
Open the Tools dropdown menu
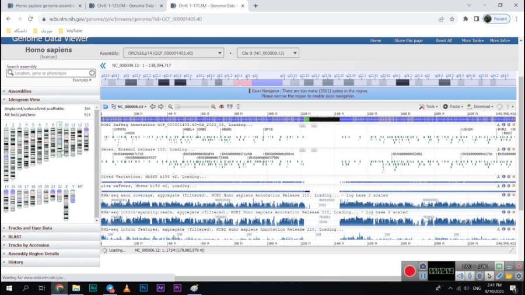point(428,107)
